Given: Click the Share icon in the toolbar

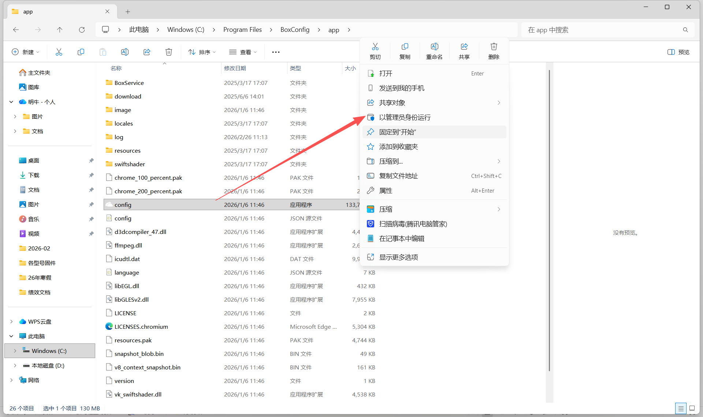Looking at the screenshot, I should (147, 52).
